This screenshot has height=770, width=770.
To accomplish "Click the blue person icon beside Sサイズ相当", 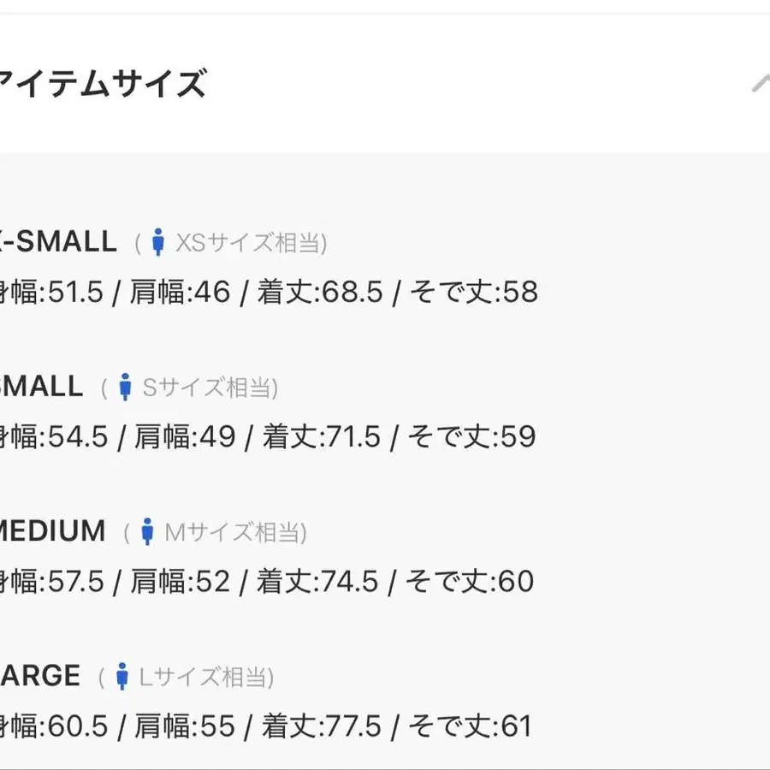I will pyautogui.click(x=125, y=388).
